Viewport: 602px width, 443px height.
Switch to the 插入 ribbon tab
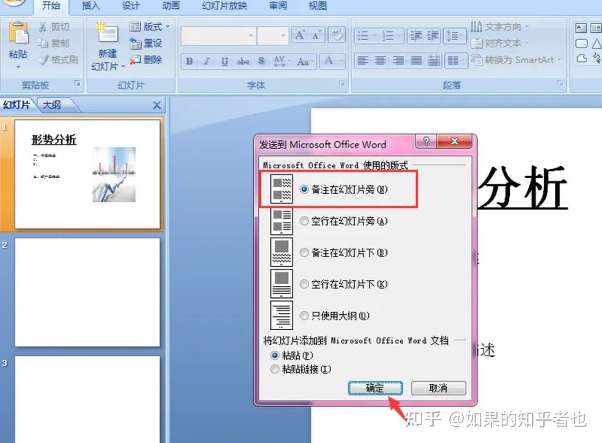tap(91, 6)
